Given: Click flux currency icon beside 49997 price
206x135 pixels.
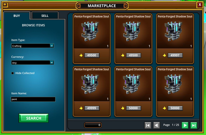Looking at the screenshot, I should (x=164, y=55).
